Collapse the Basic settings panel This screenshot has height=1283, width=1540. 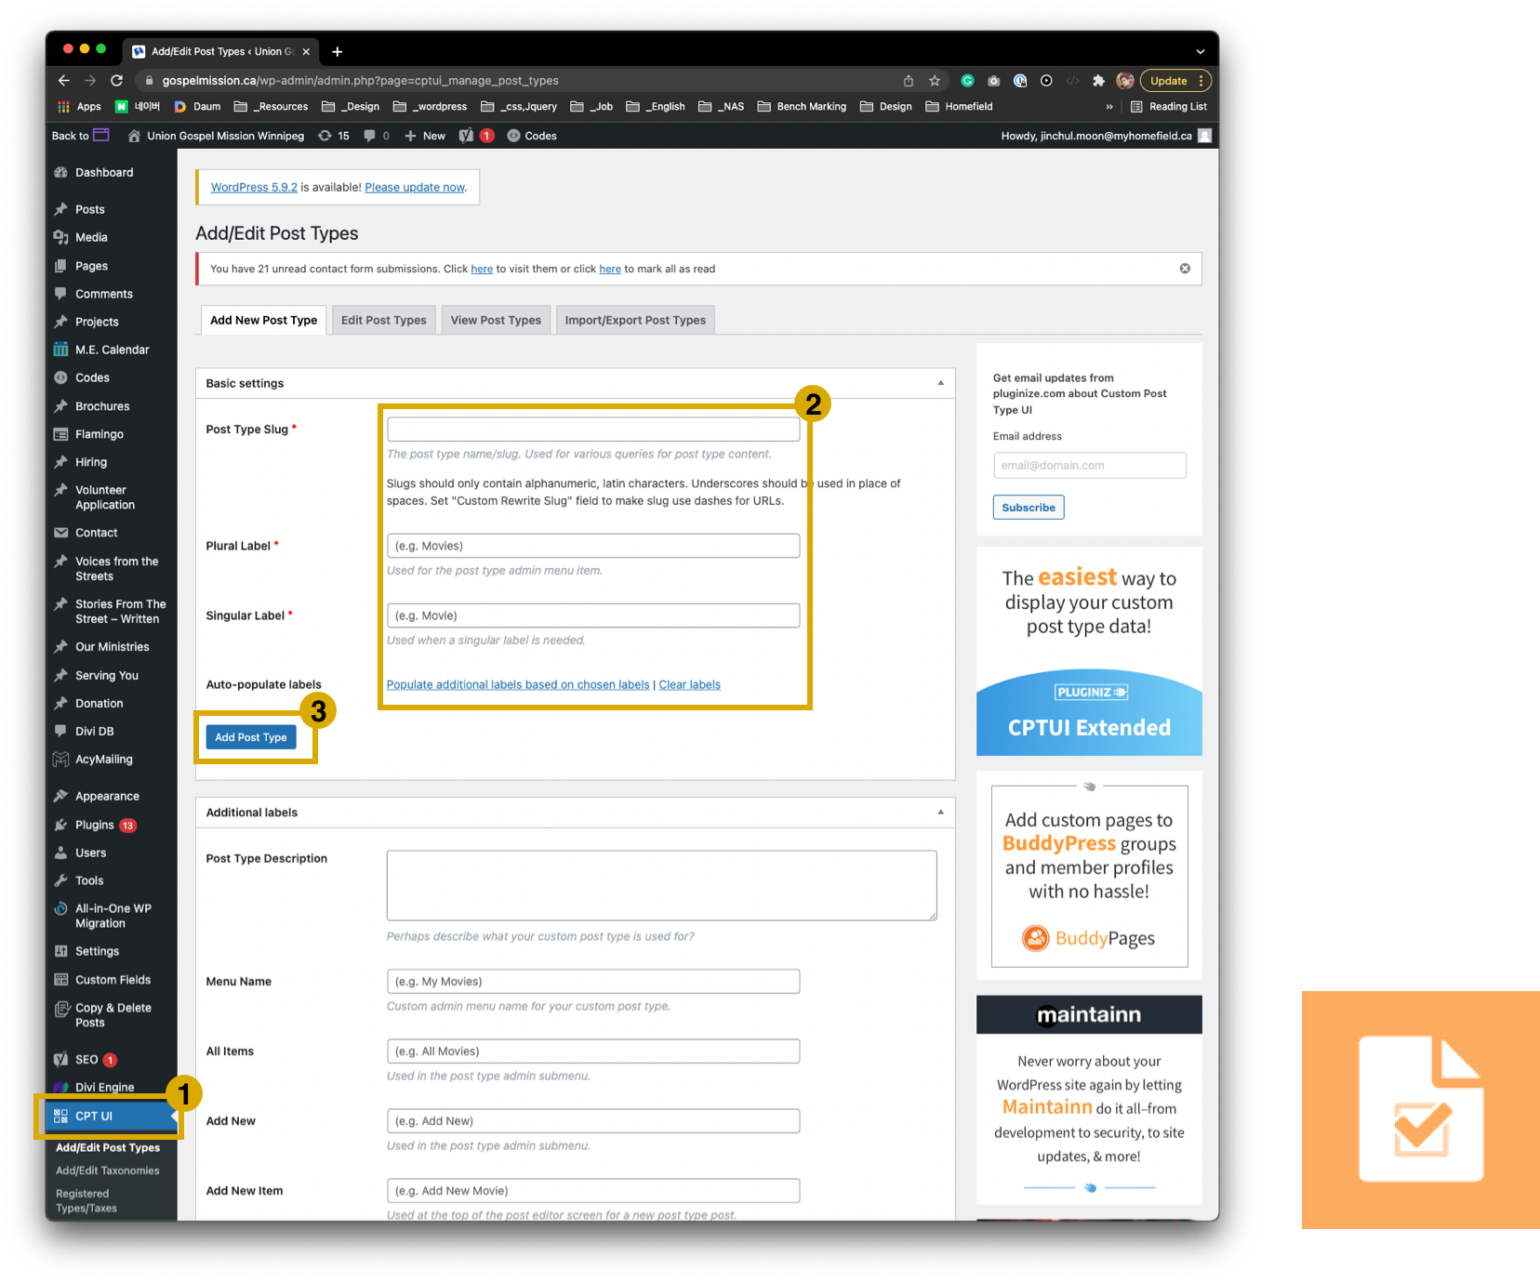[940, 383]
